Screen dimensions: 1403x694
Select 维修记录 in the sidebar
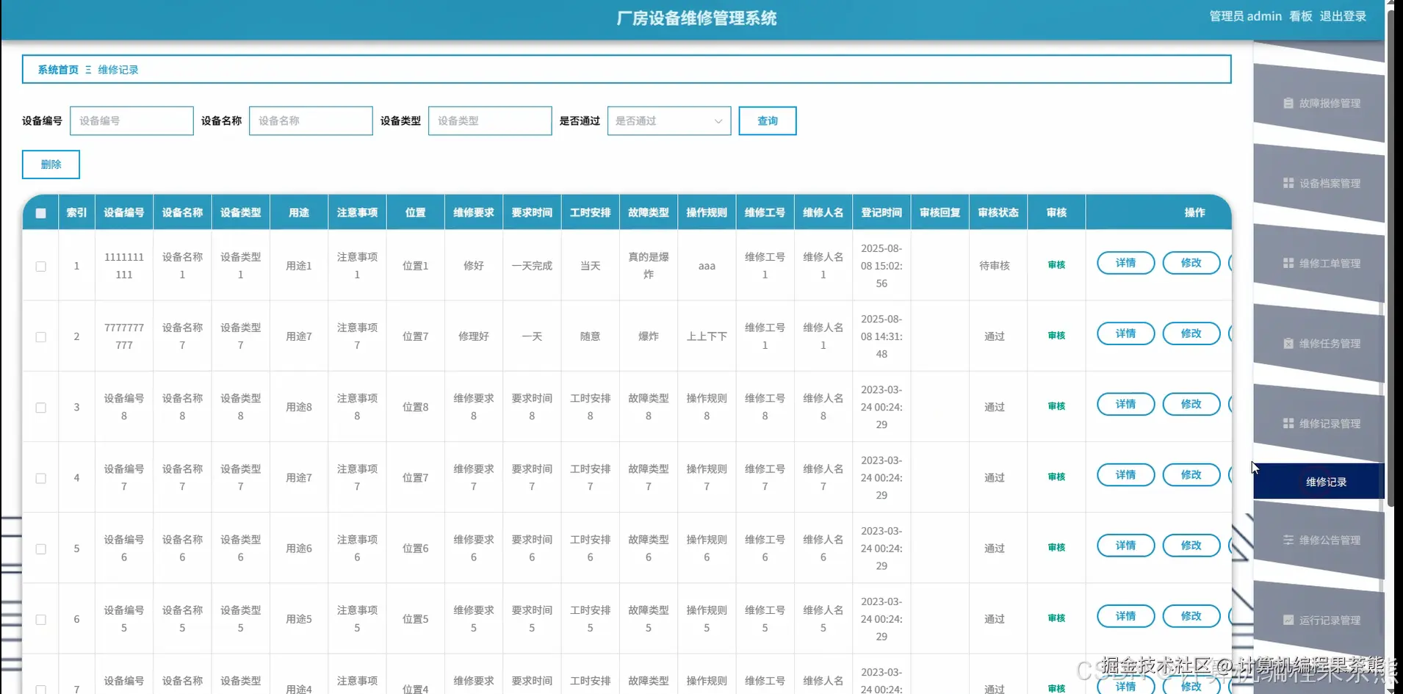1319,482
